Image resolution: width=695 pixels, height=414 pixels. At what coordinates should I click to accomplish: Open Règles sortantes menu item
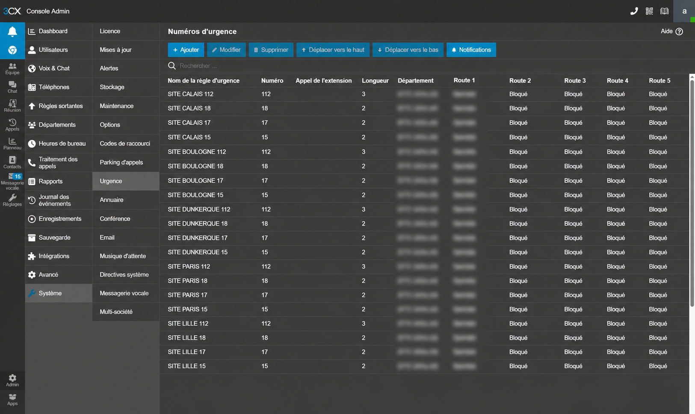coord(59,106)
